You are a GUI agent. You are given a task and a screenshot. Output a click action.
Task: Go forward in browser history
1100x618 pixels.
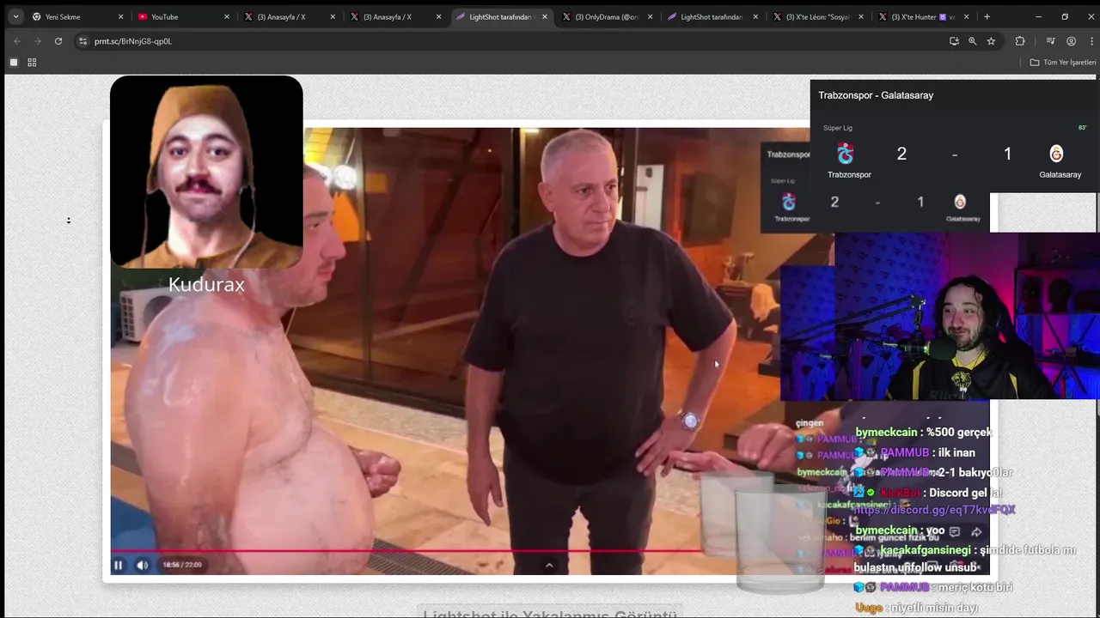pos(37,41)
